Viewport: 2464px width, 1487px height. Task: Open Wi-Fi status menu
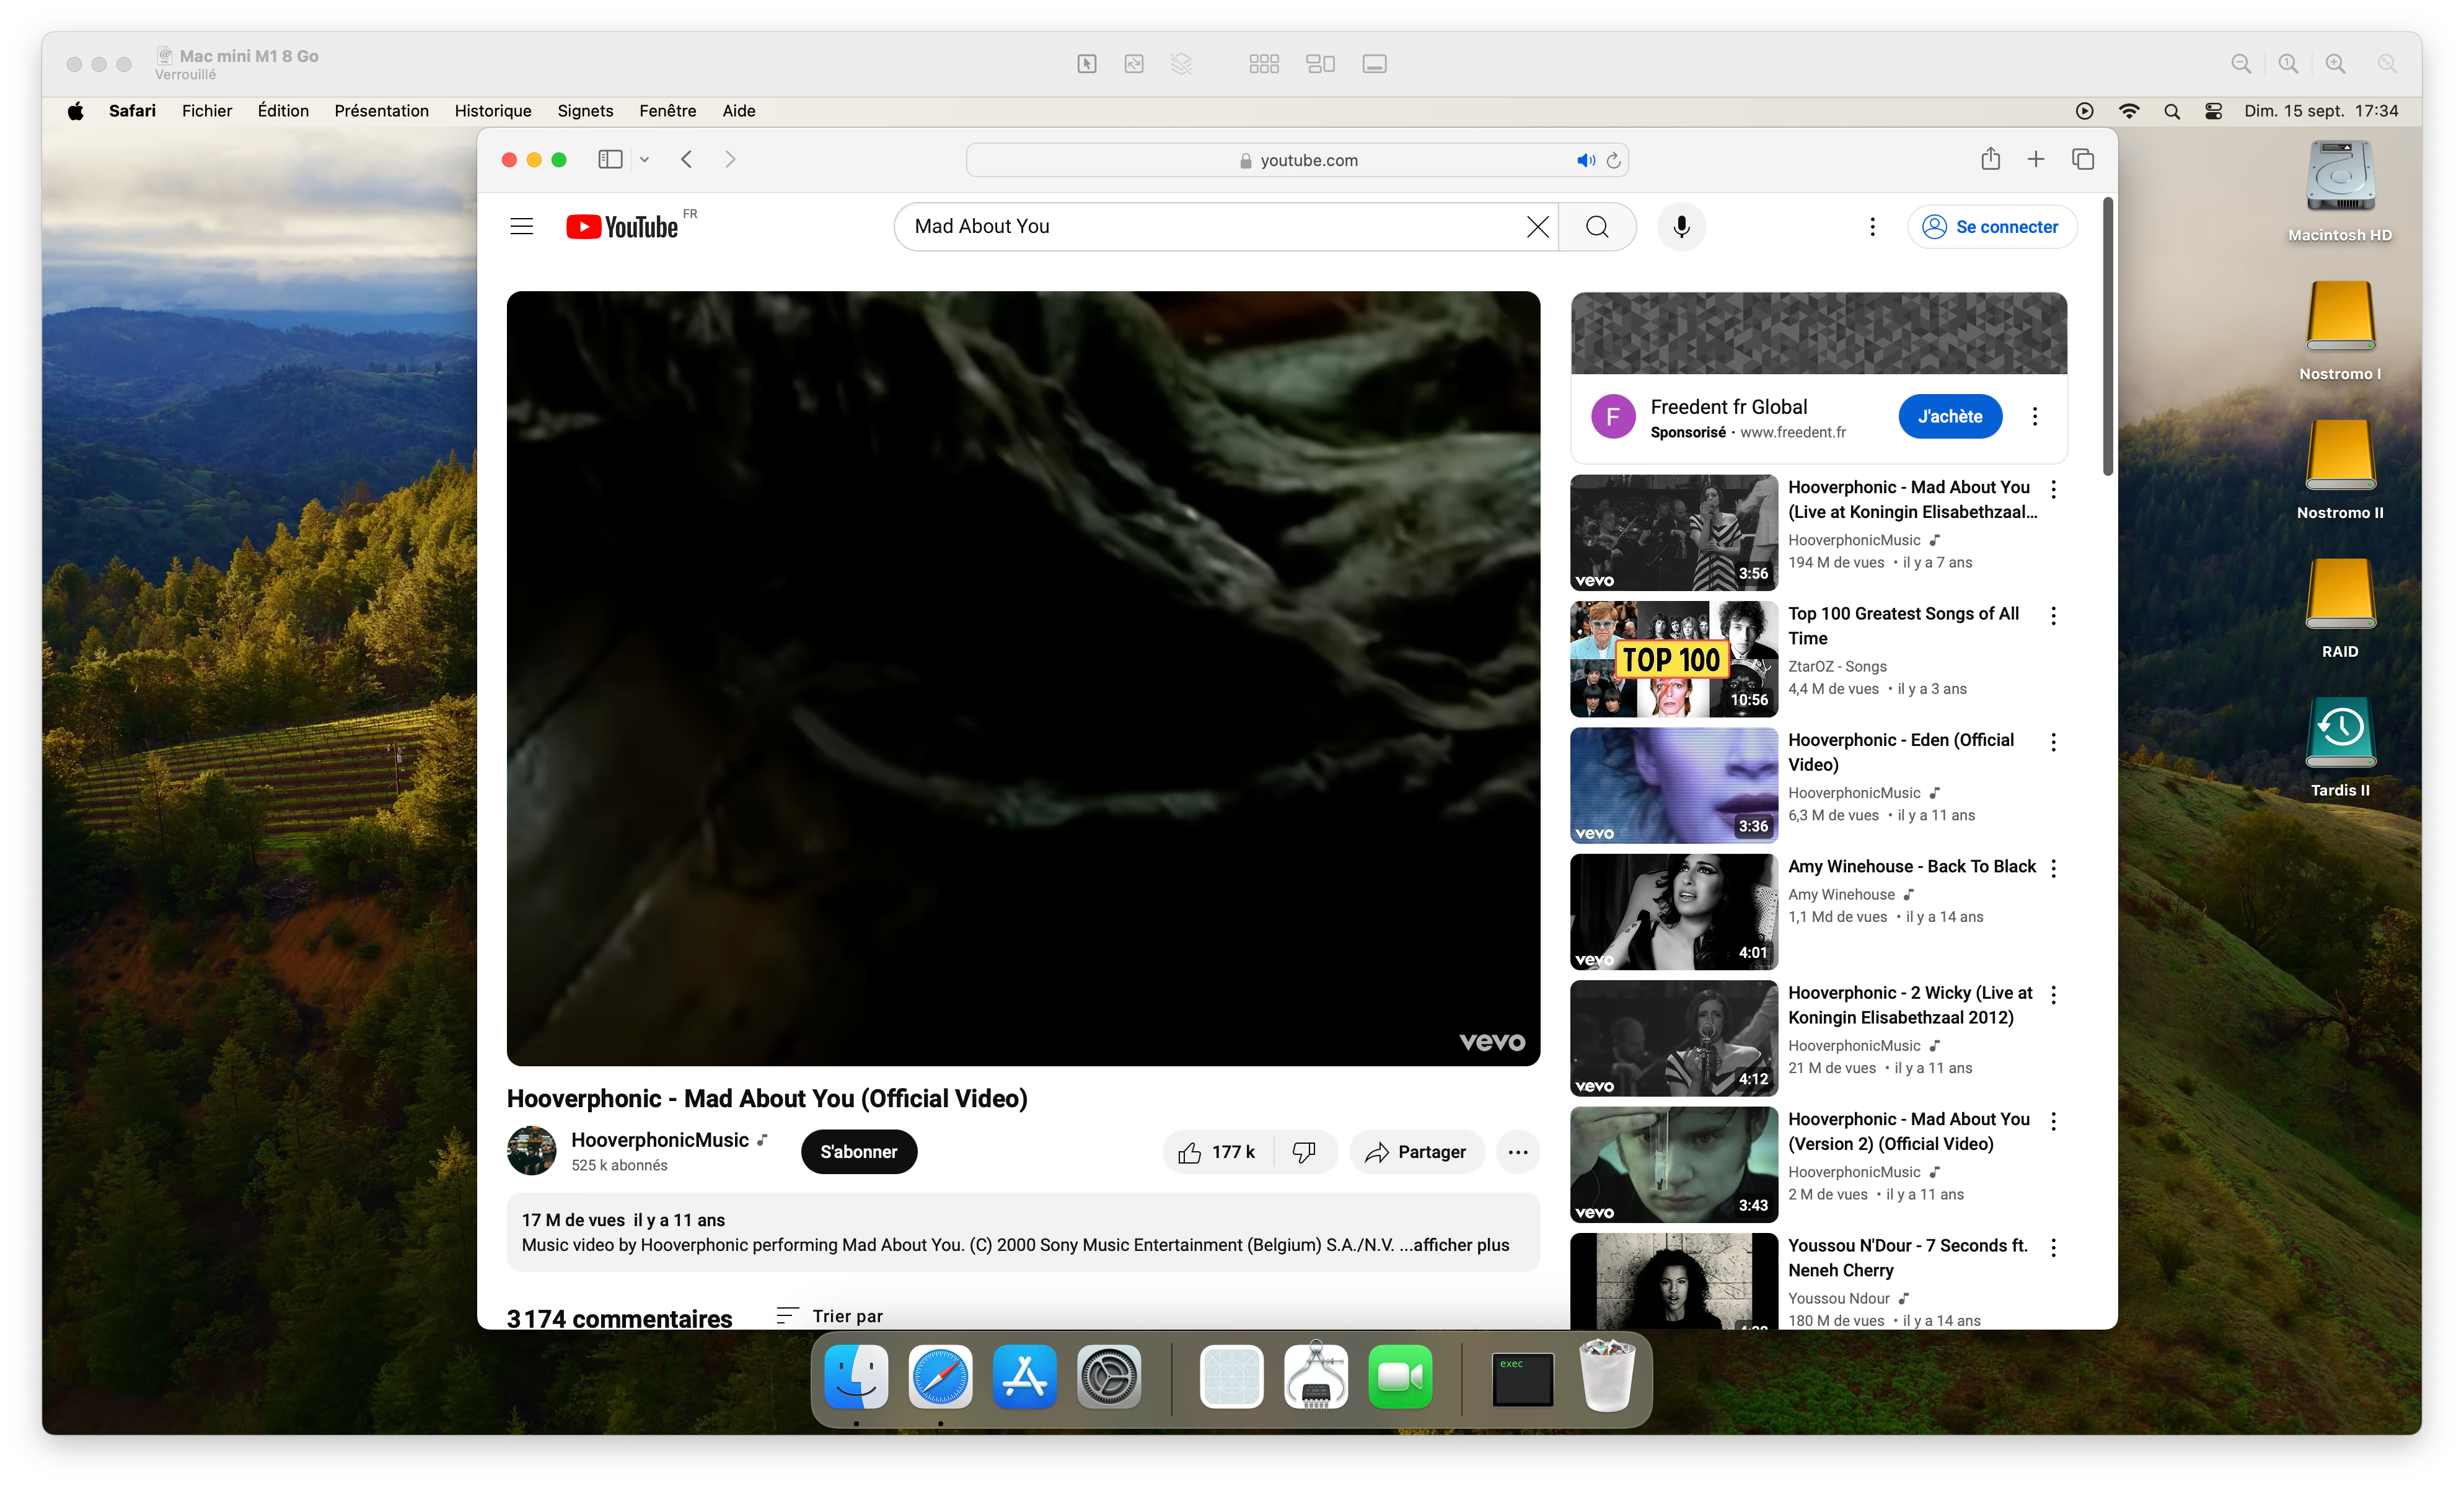(2129, 111)
